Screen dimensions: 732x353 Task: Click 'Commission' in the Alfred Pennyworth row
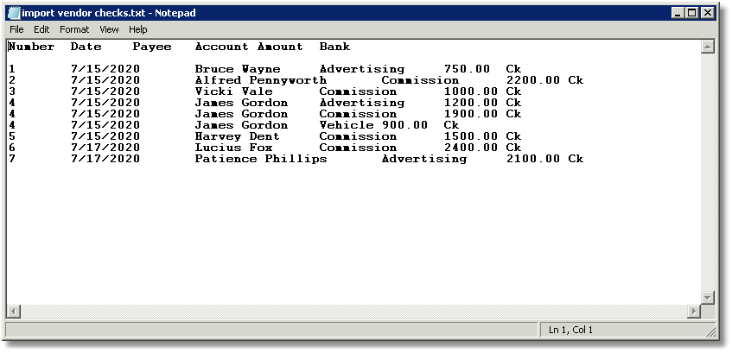coord(420,80)
